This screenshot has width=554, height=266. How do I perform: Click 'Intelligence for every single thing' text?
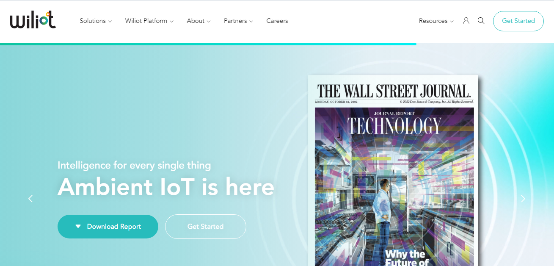pyautogui.click(x=134, y=165)
